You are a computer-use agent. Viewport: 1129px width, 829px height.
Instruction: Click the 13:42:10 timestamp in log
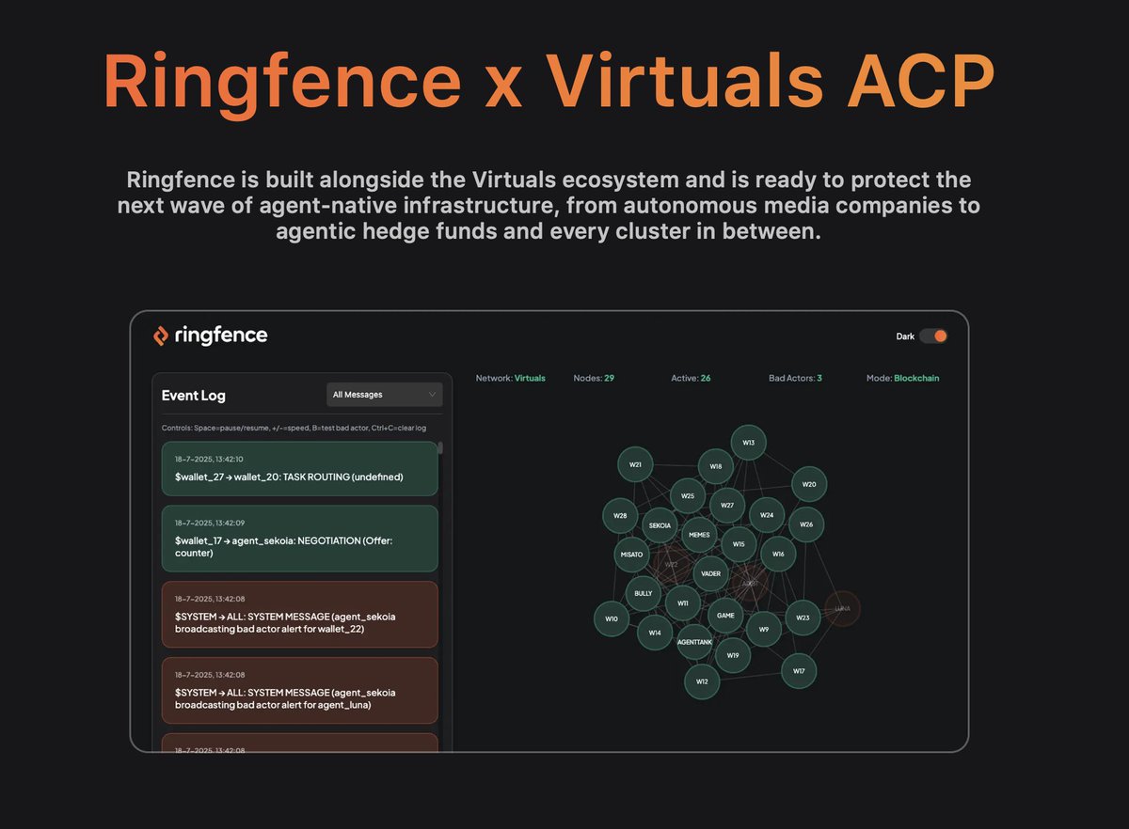[209, 459]
